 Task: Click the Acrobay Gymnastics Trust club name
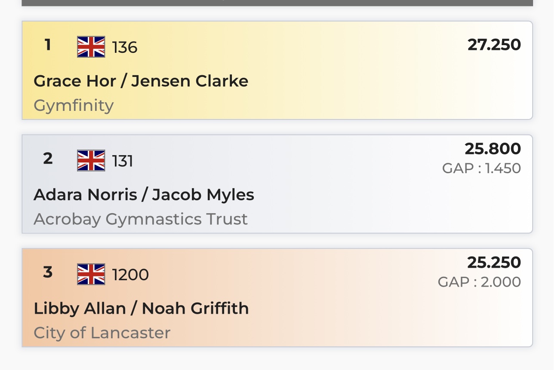point(140,219)
